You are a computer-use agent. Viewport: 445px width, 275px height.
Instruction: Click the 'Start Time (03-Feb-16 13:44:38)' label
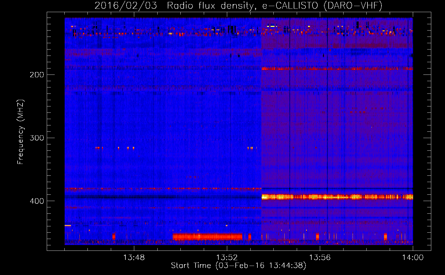click(x=238, y=266)
